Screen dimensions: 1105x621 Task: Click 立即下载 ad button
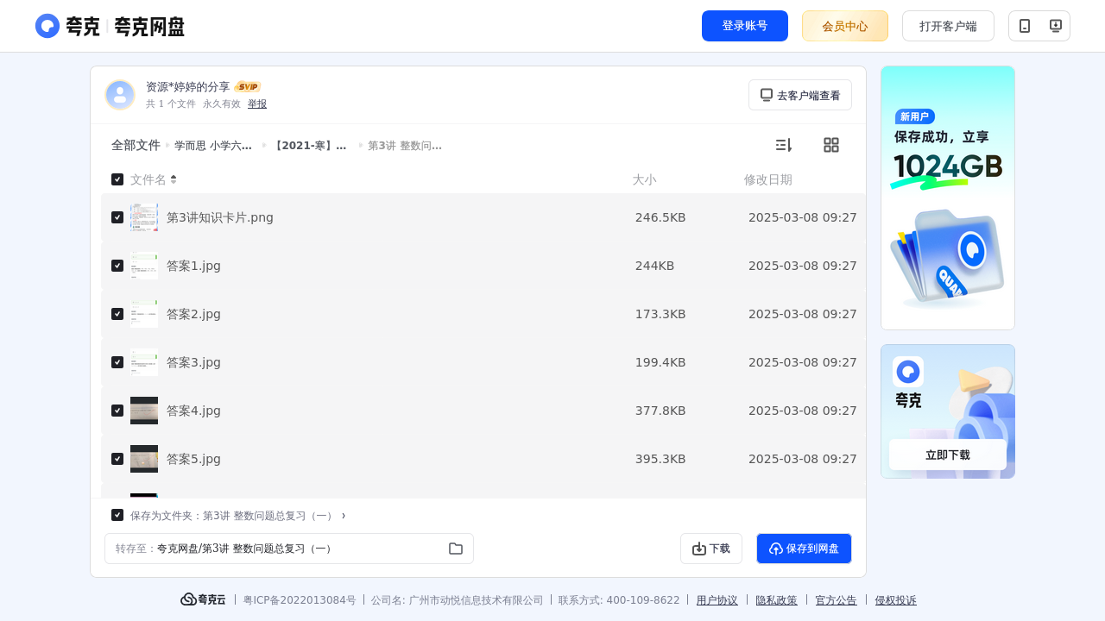pos(948,455)
